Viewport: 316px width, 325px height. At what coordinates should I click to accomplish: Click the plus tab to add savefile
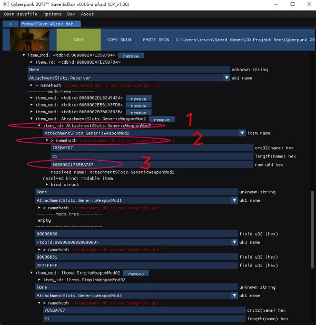pos(11,24)
